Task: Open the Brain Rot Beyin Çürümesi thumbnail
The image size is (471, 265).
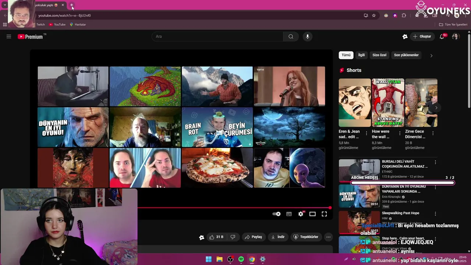Action: [217, 127]
